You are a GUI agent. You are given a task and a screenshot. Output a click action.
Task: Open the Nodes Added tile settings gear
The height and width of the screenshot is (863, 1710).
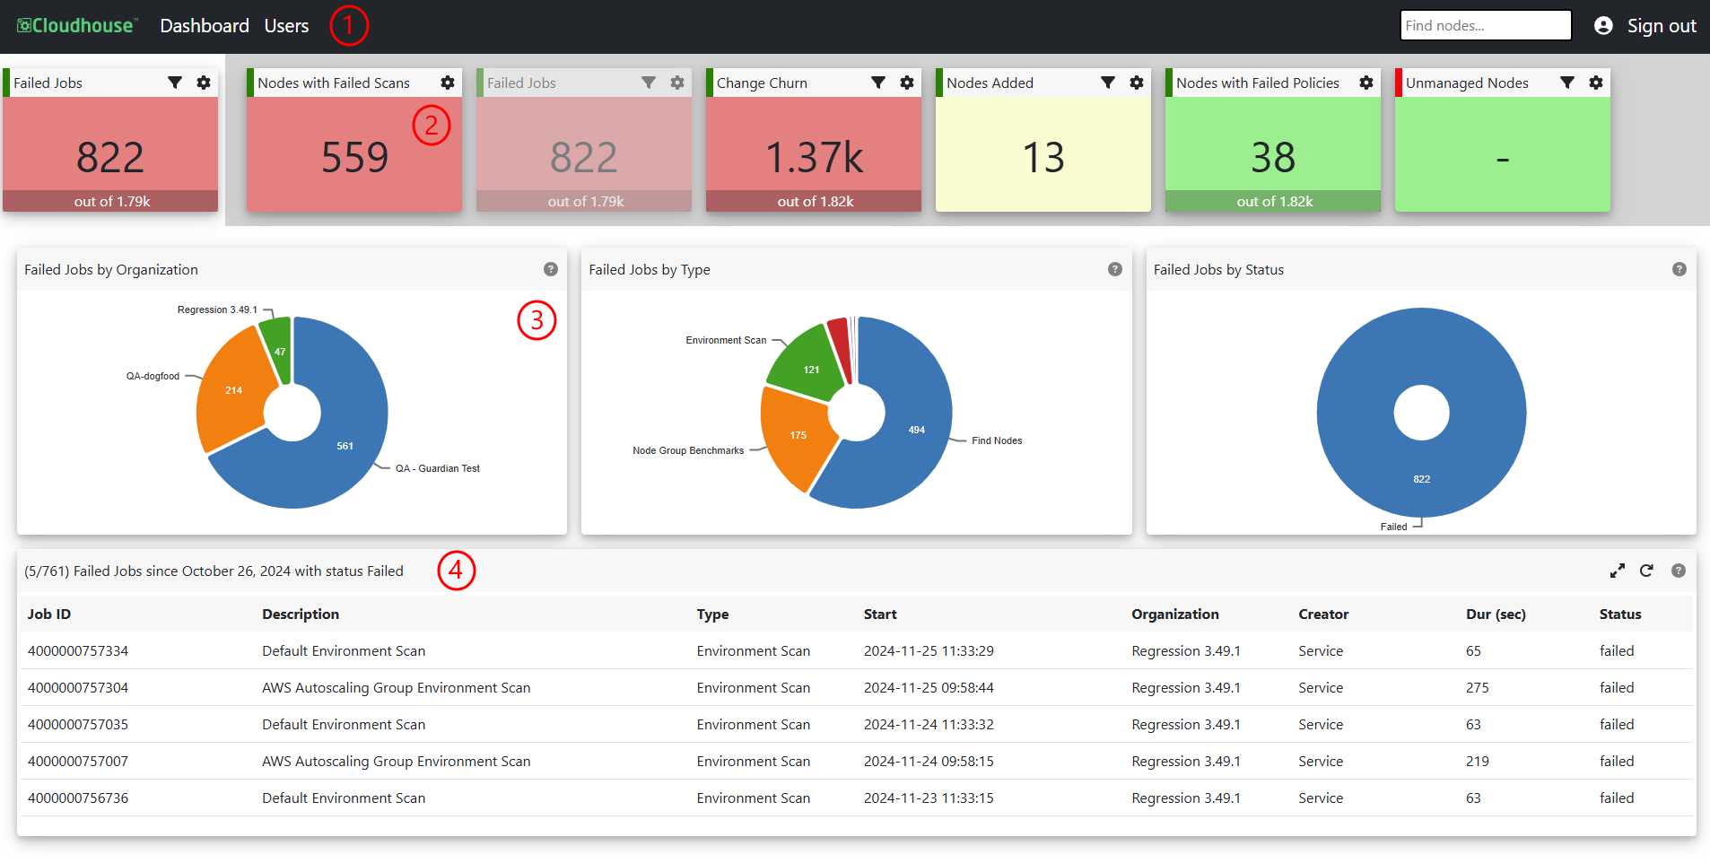pos(1137,83)
